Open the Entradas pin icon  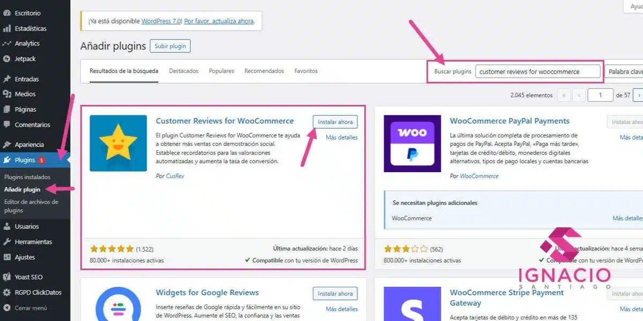point(7,79)
